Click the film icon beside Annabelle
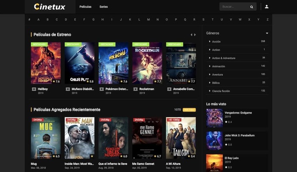The height and width of the screenshot is (172, 297). click(169, 89)
